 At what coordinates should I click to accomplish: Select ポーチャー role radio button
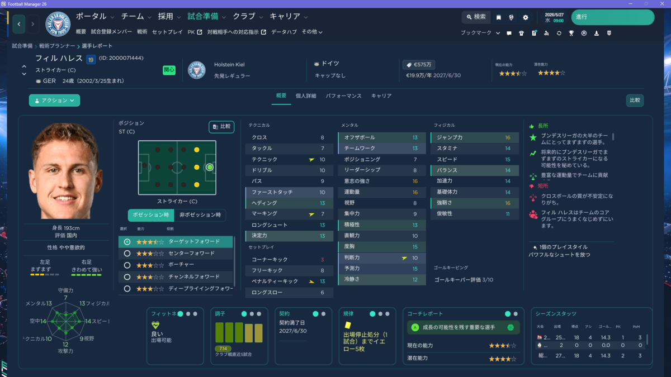tap(127, 265)
